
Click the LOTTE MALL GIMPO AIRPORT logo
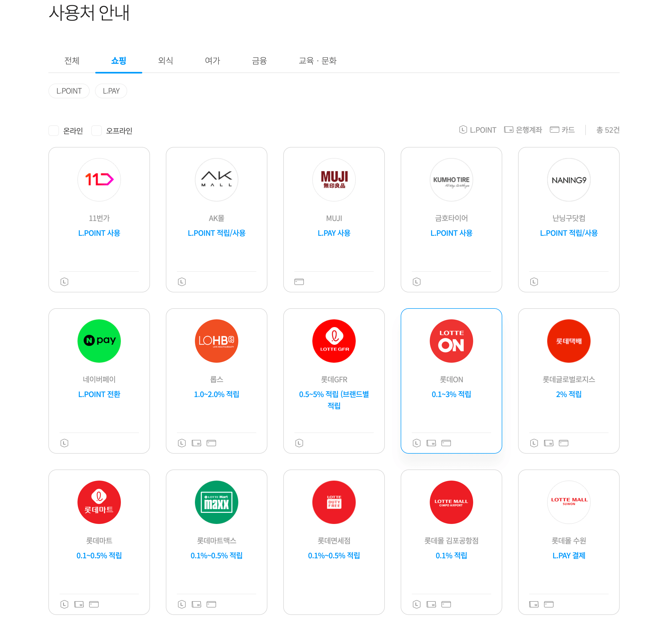pos(451,502)
